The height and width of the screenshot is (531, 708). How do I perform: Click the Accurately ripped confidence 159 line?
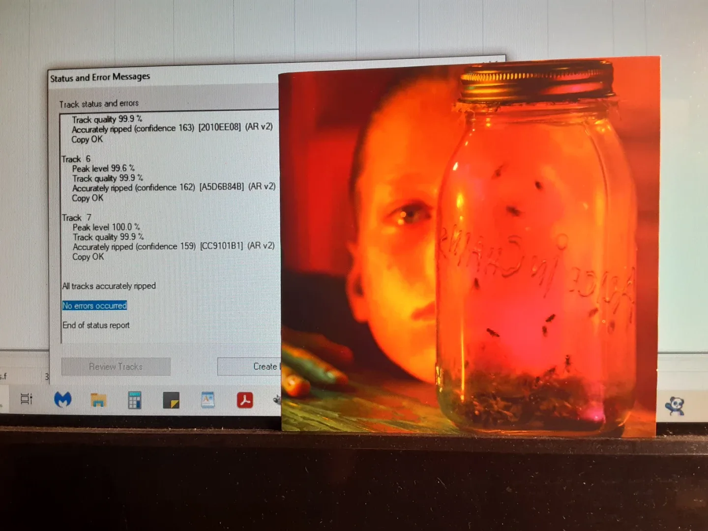[x=173, y=246]
